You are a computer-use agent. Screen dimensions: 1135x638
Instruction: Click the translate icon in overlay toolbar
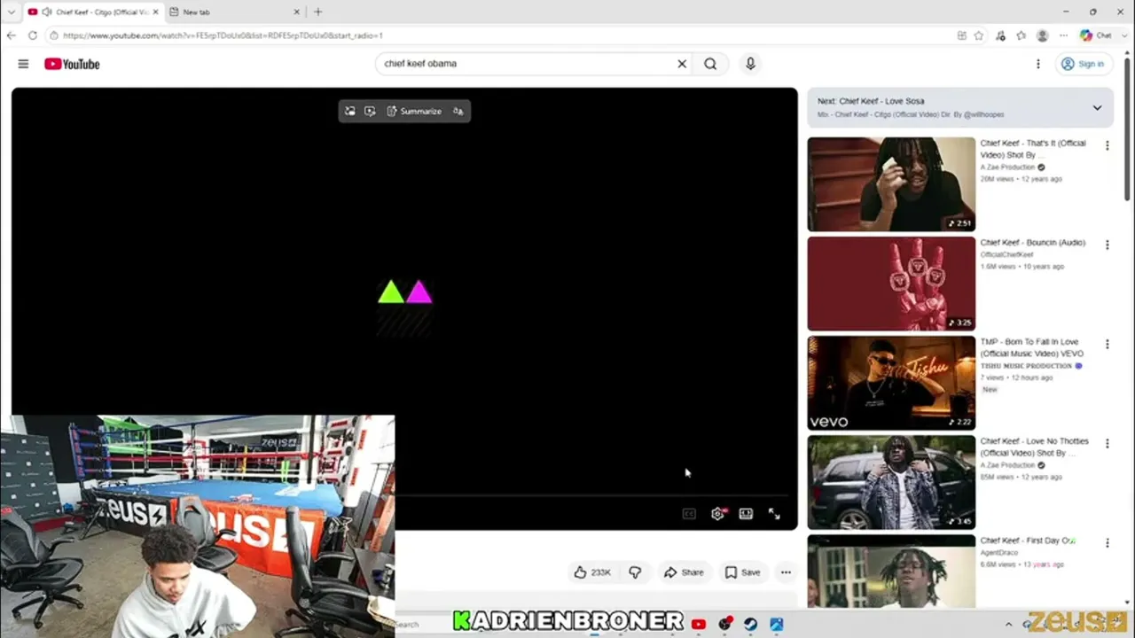coord(458,111)
